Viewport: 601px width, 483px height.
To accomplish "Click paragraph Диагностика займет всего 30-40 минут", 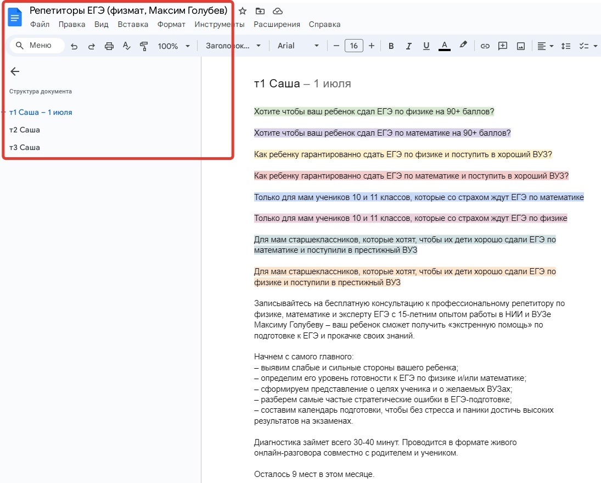I will pos(385,447).
